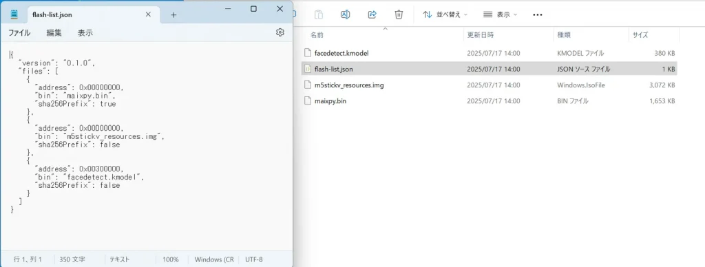The height and width of the screenshot is (267, 705).
Task: Click the Notepad app icon in title bar
Action: click(14, 14)
